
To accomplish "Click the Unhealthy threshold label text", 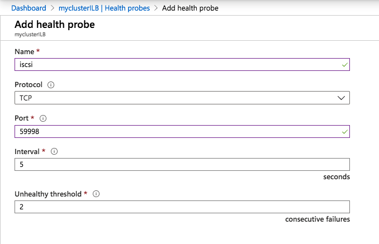I will [x=48, y=194].
